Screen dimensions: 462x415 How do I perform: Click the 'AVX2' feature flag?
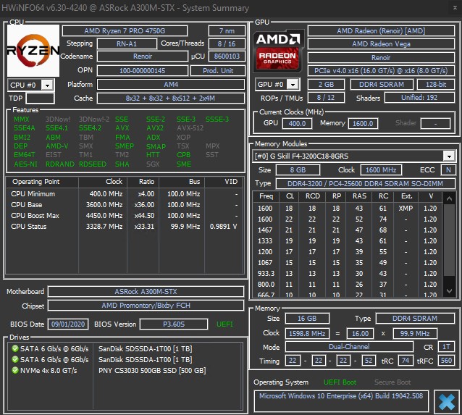click(x=155, y=128)
